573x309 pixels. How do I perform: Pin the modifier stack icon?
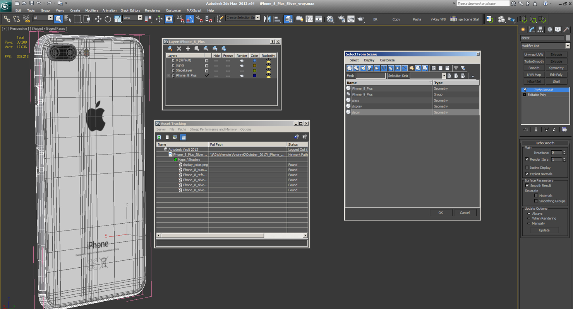coord(525,129)
